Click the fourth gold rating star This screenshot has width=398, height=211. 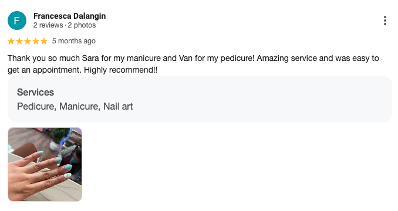pos(36,41)
